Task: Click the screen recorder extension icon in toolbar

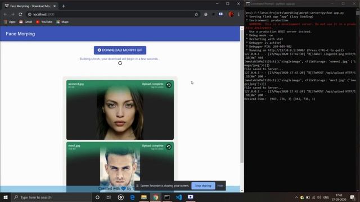Action: tap(220, 14)
